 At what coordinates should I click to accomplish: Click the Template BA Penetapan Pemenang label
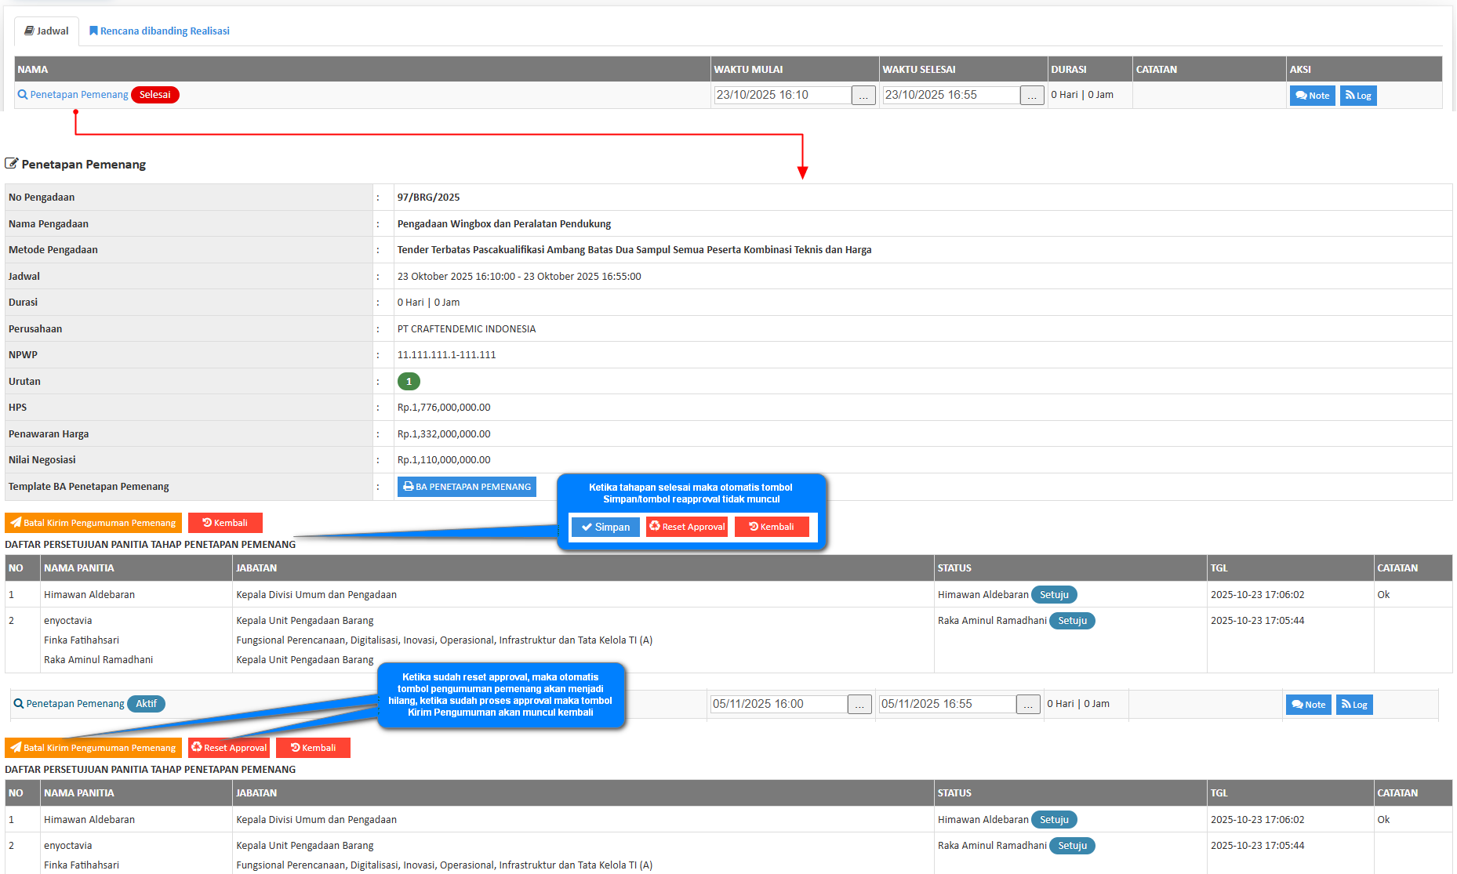point(89,487)
